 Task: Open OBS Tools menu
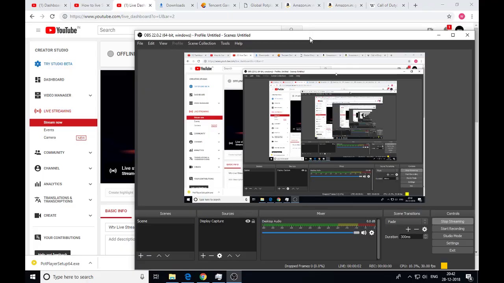coord(225,43)
